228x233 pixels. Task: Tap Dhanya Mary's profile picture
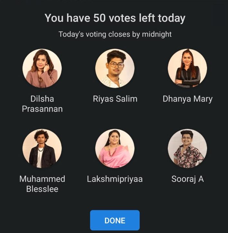(187, 68)
